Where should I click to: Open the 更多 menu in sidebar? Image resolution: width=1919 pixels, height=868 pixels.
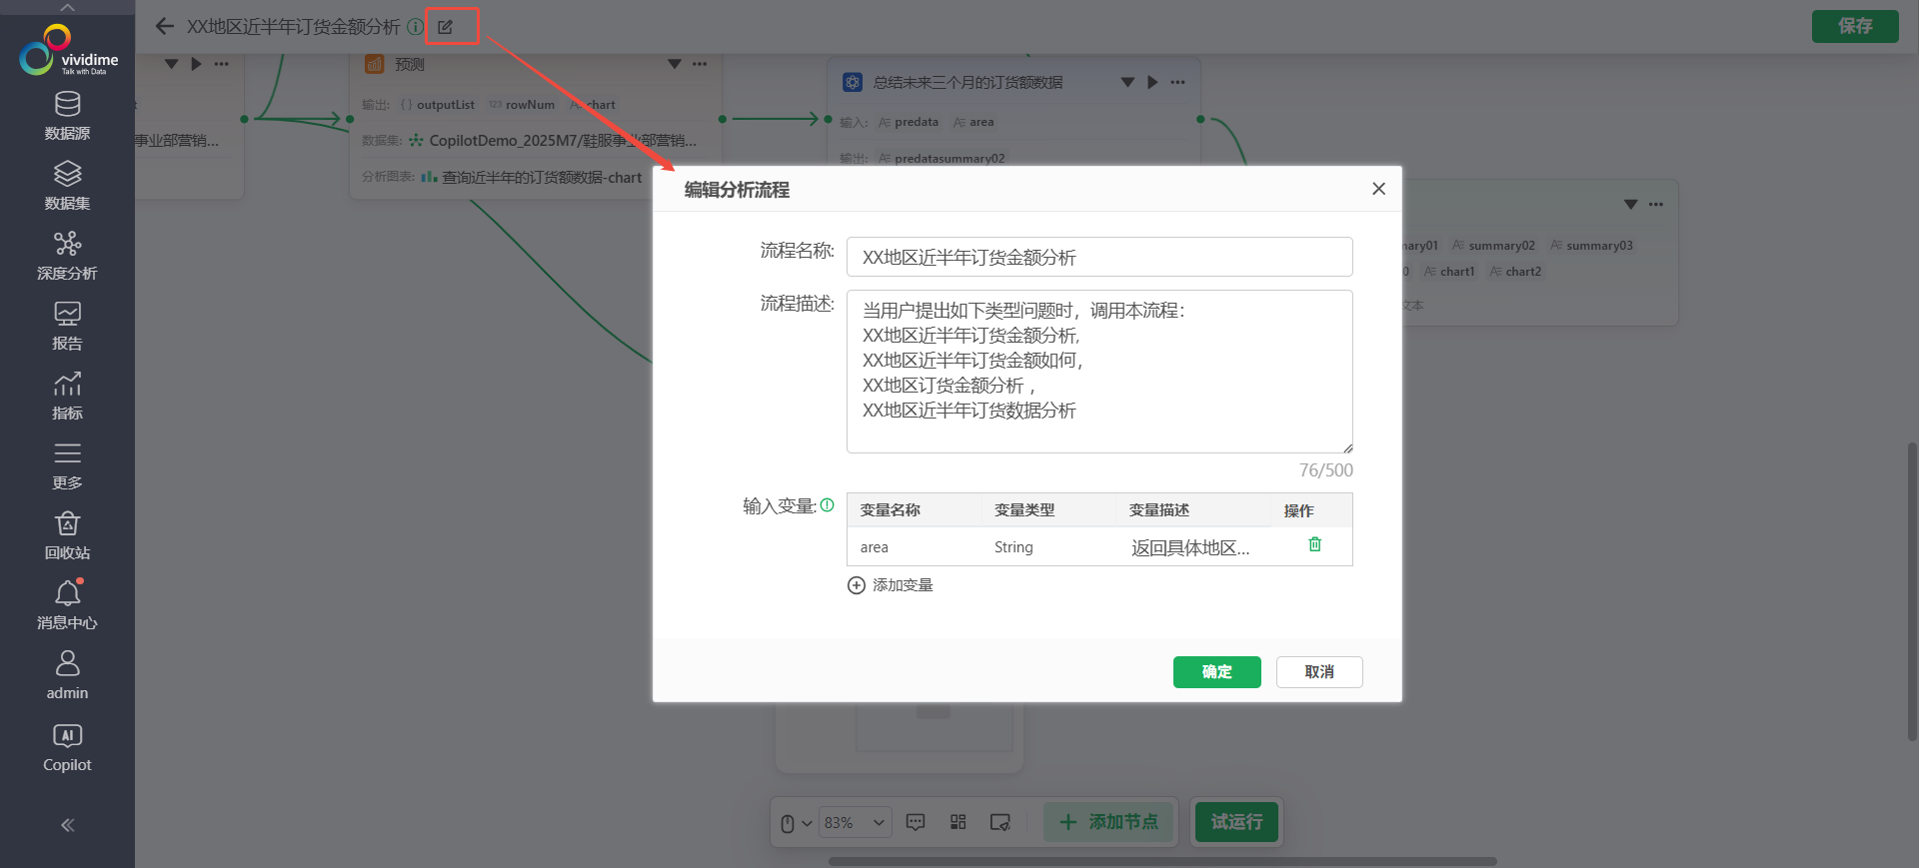click(67, 465)
